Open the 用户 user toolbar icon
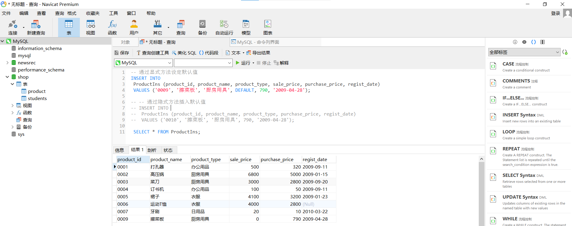 (x=134, y=27)
